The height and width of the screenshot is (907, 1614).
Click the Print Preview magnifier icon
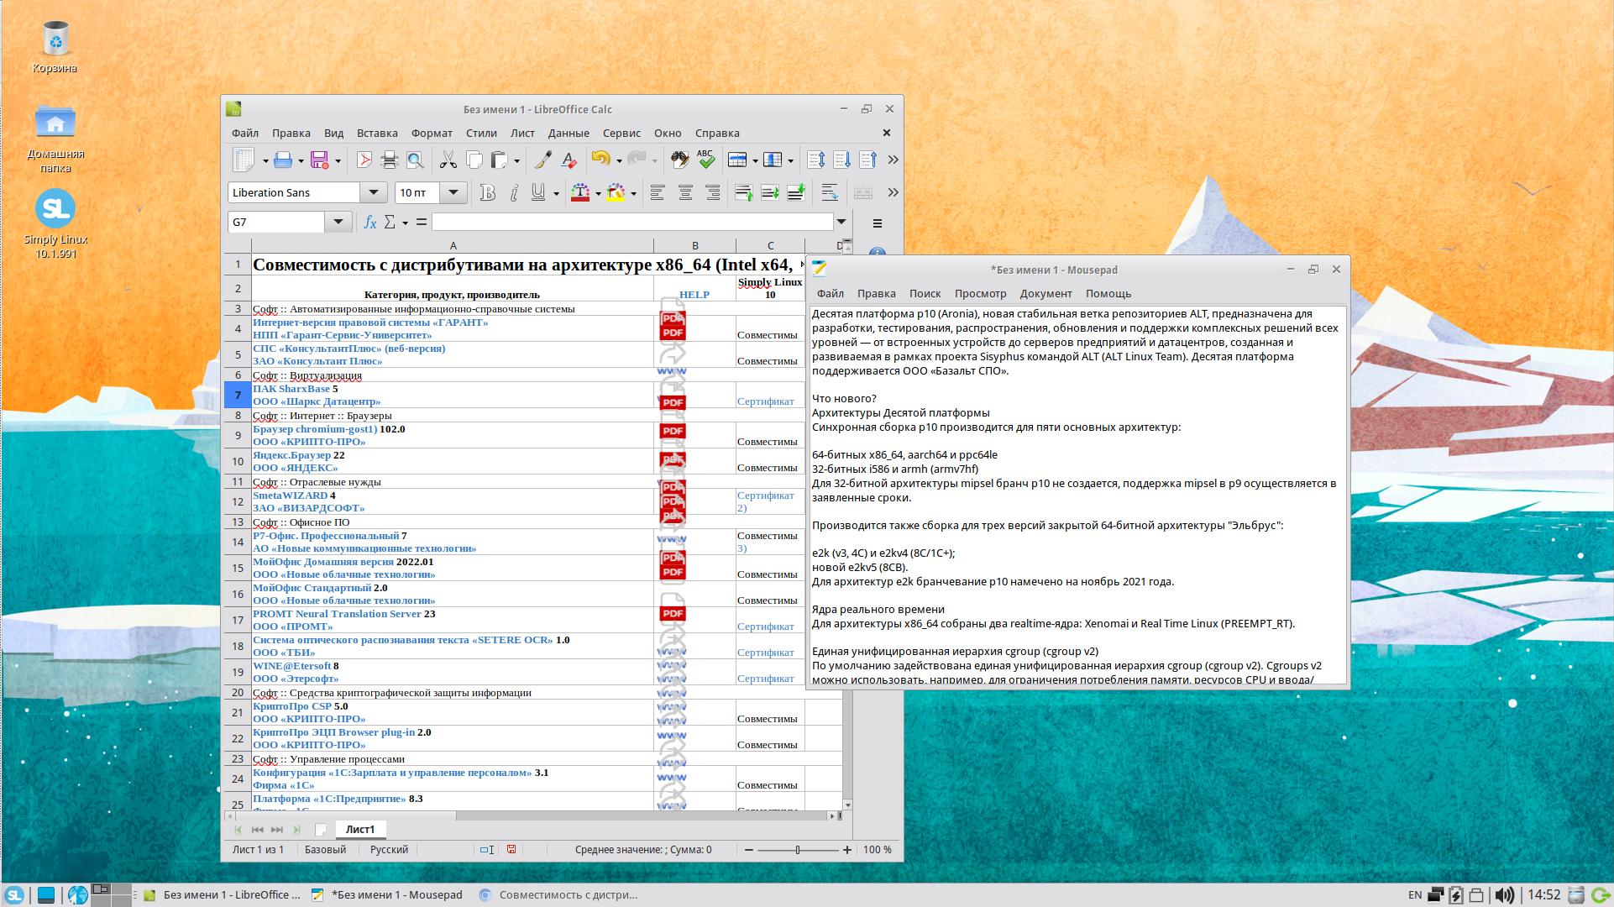point(415,160)
